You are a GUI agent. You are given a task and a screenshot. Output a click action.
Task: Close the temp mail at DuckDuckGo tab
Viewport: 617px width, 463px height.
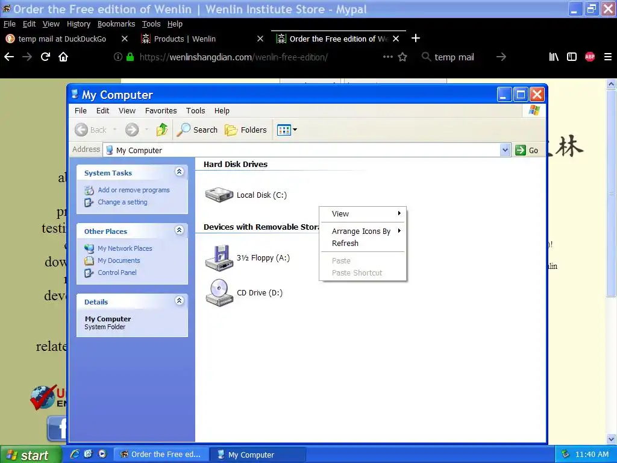(124, 39)
